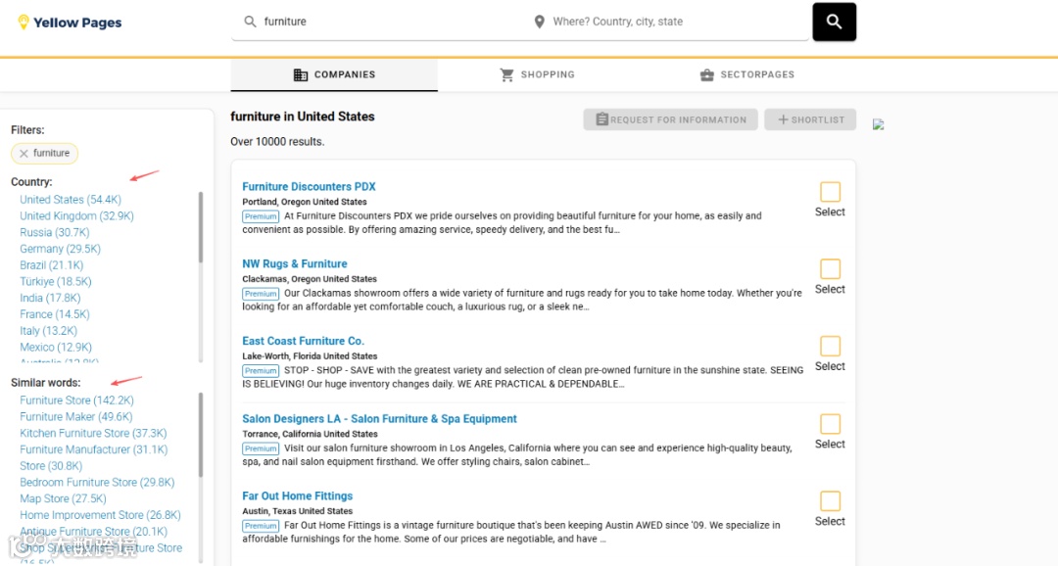Click the Similar words list scrollbar
The width and height of the screenshot is (1058, 566).
pyautogui.click(x=201, y=435)
